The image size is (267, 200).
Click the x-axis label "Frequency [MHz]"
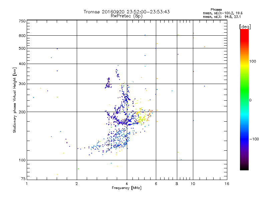click(x=126, y=188)
